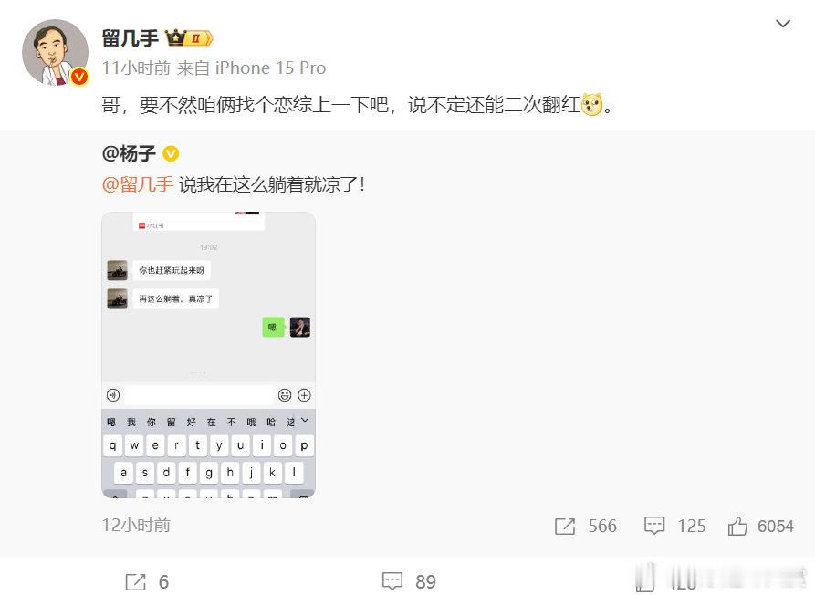This screenshot has width=815, height=595.
Task: Open 留几手's profile avatar
Action: coord(55,53)
